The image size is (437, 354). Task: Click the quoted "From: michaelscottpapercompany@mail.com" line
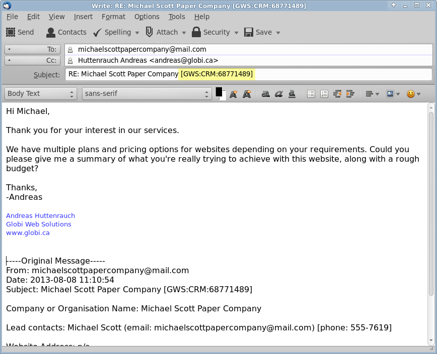click(x=98, y=270)
